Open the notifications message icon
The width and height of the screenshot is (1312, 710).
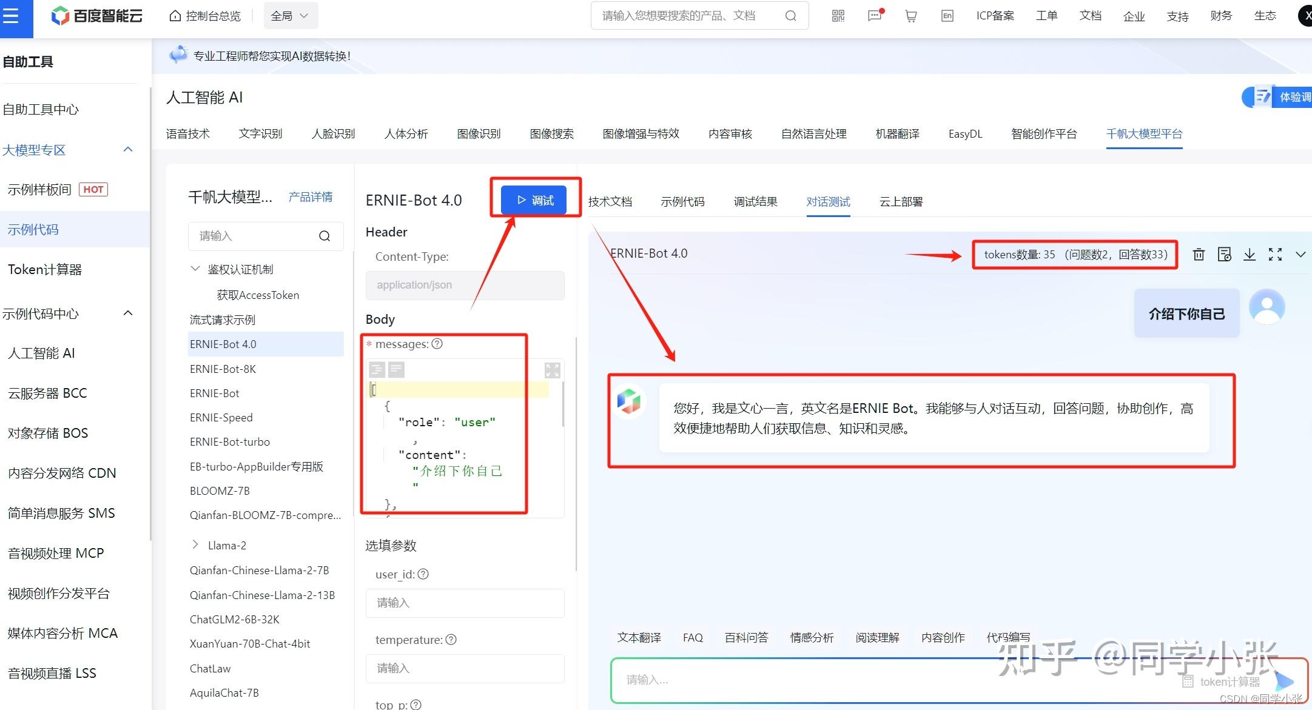[874, 16]
